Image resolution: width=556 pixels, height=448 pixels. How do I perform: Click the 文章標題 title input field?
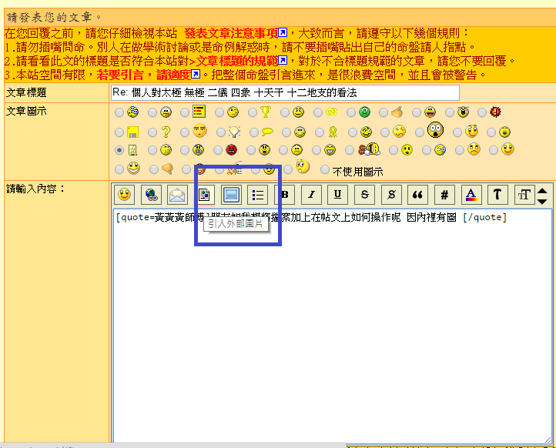click(285, 93)
